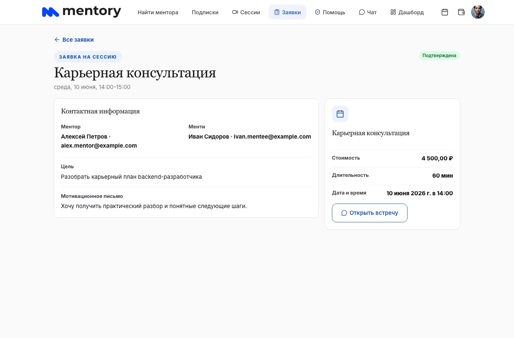Click the Контактная информация heading
This screenshot has height=338, width=514.
click(x=100, y=111)
